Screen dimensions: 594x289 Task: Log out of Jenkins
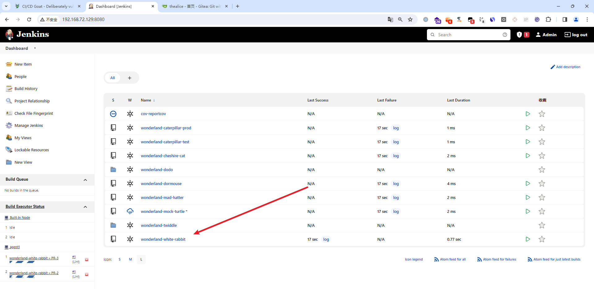pos(576,35)
